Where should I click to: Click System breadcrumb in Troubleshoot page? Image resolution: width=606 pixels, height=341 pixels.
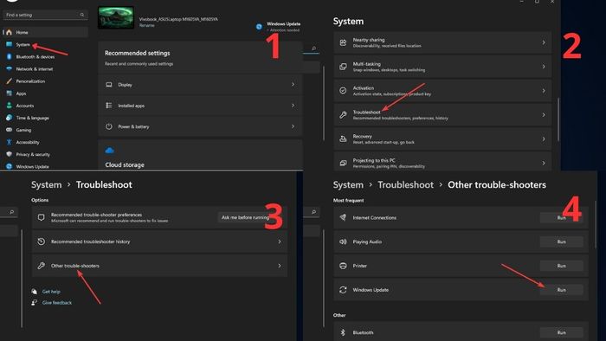[x=47, y=184]
